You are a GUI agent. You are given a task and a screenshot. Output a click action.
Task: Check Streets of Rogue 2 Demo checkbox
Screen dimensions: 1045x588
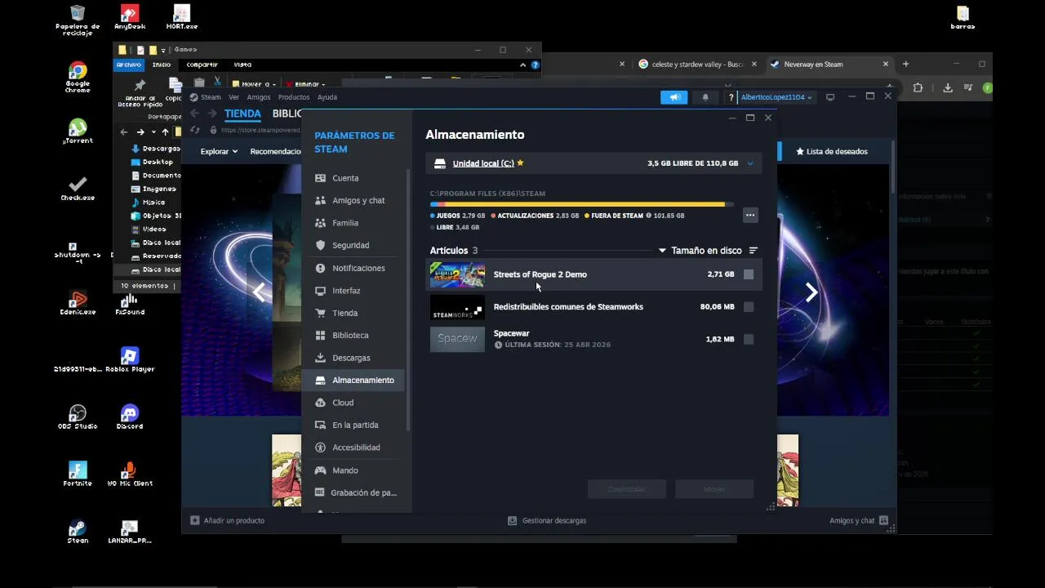[749, 274]
